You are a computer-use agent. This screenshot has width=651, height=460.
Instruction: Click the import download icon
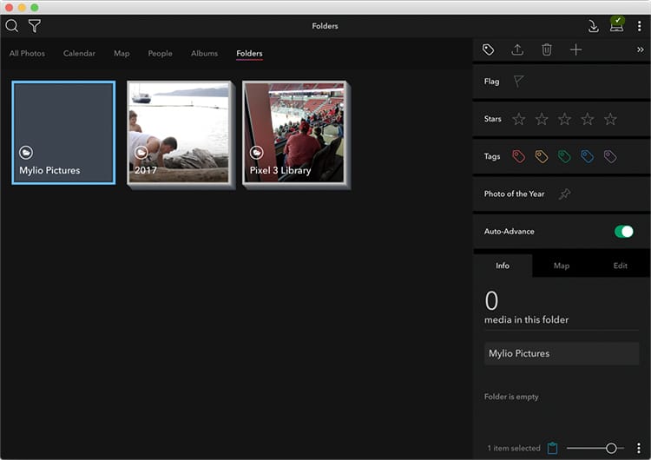click(594, 26)
